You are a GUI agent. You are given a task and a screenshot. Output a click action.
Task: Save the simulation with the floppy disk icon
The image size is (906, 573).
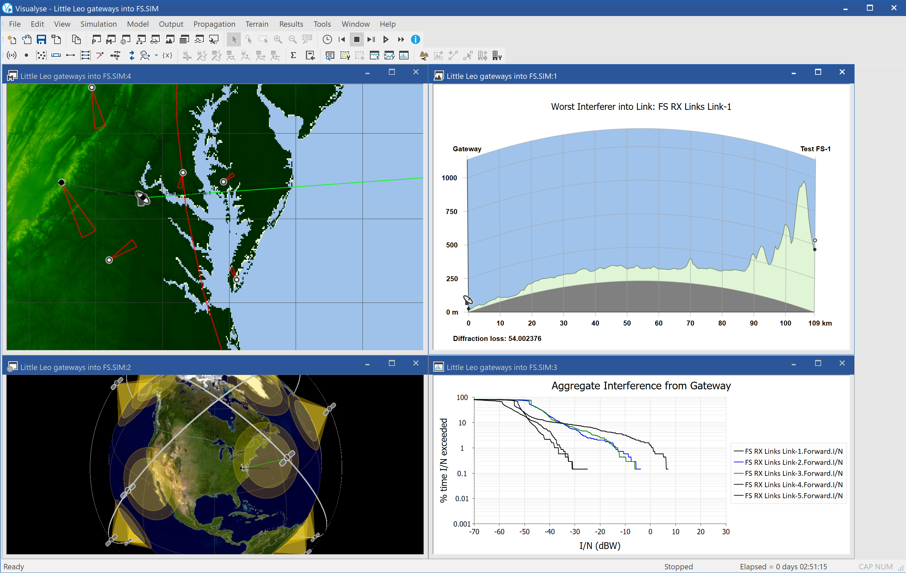pos(41,39)
